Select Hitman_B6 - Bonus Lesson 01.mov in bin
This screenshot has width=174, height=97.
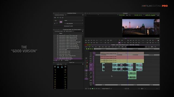(68, 56)
